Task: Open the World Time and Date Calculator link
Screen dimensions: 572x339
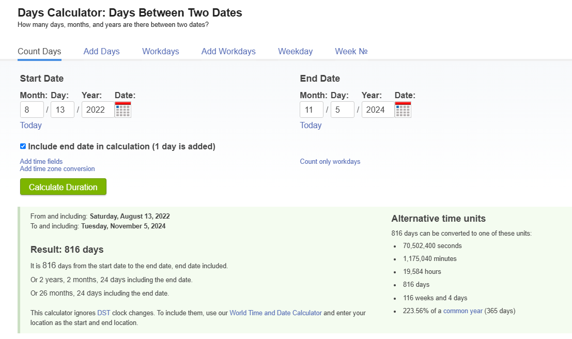Action: [x=275, y=313]
